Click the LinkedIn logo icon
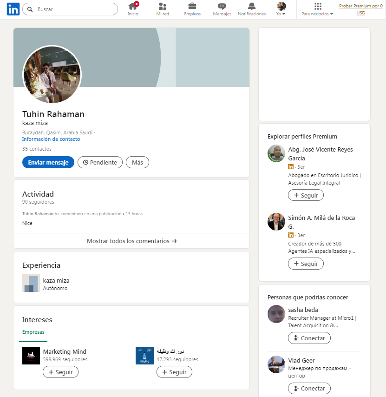The width and height of the screenshot is (386, 397). click(13, 9)
